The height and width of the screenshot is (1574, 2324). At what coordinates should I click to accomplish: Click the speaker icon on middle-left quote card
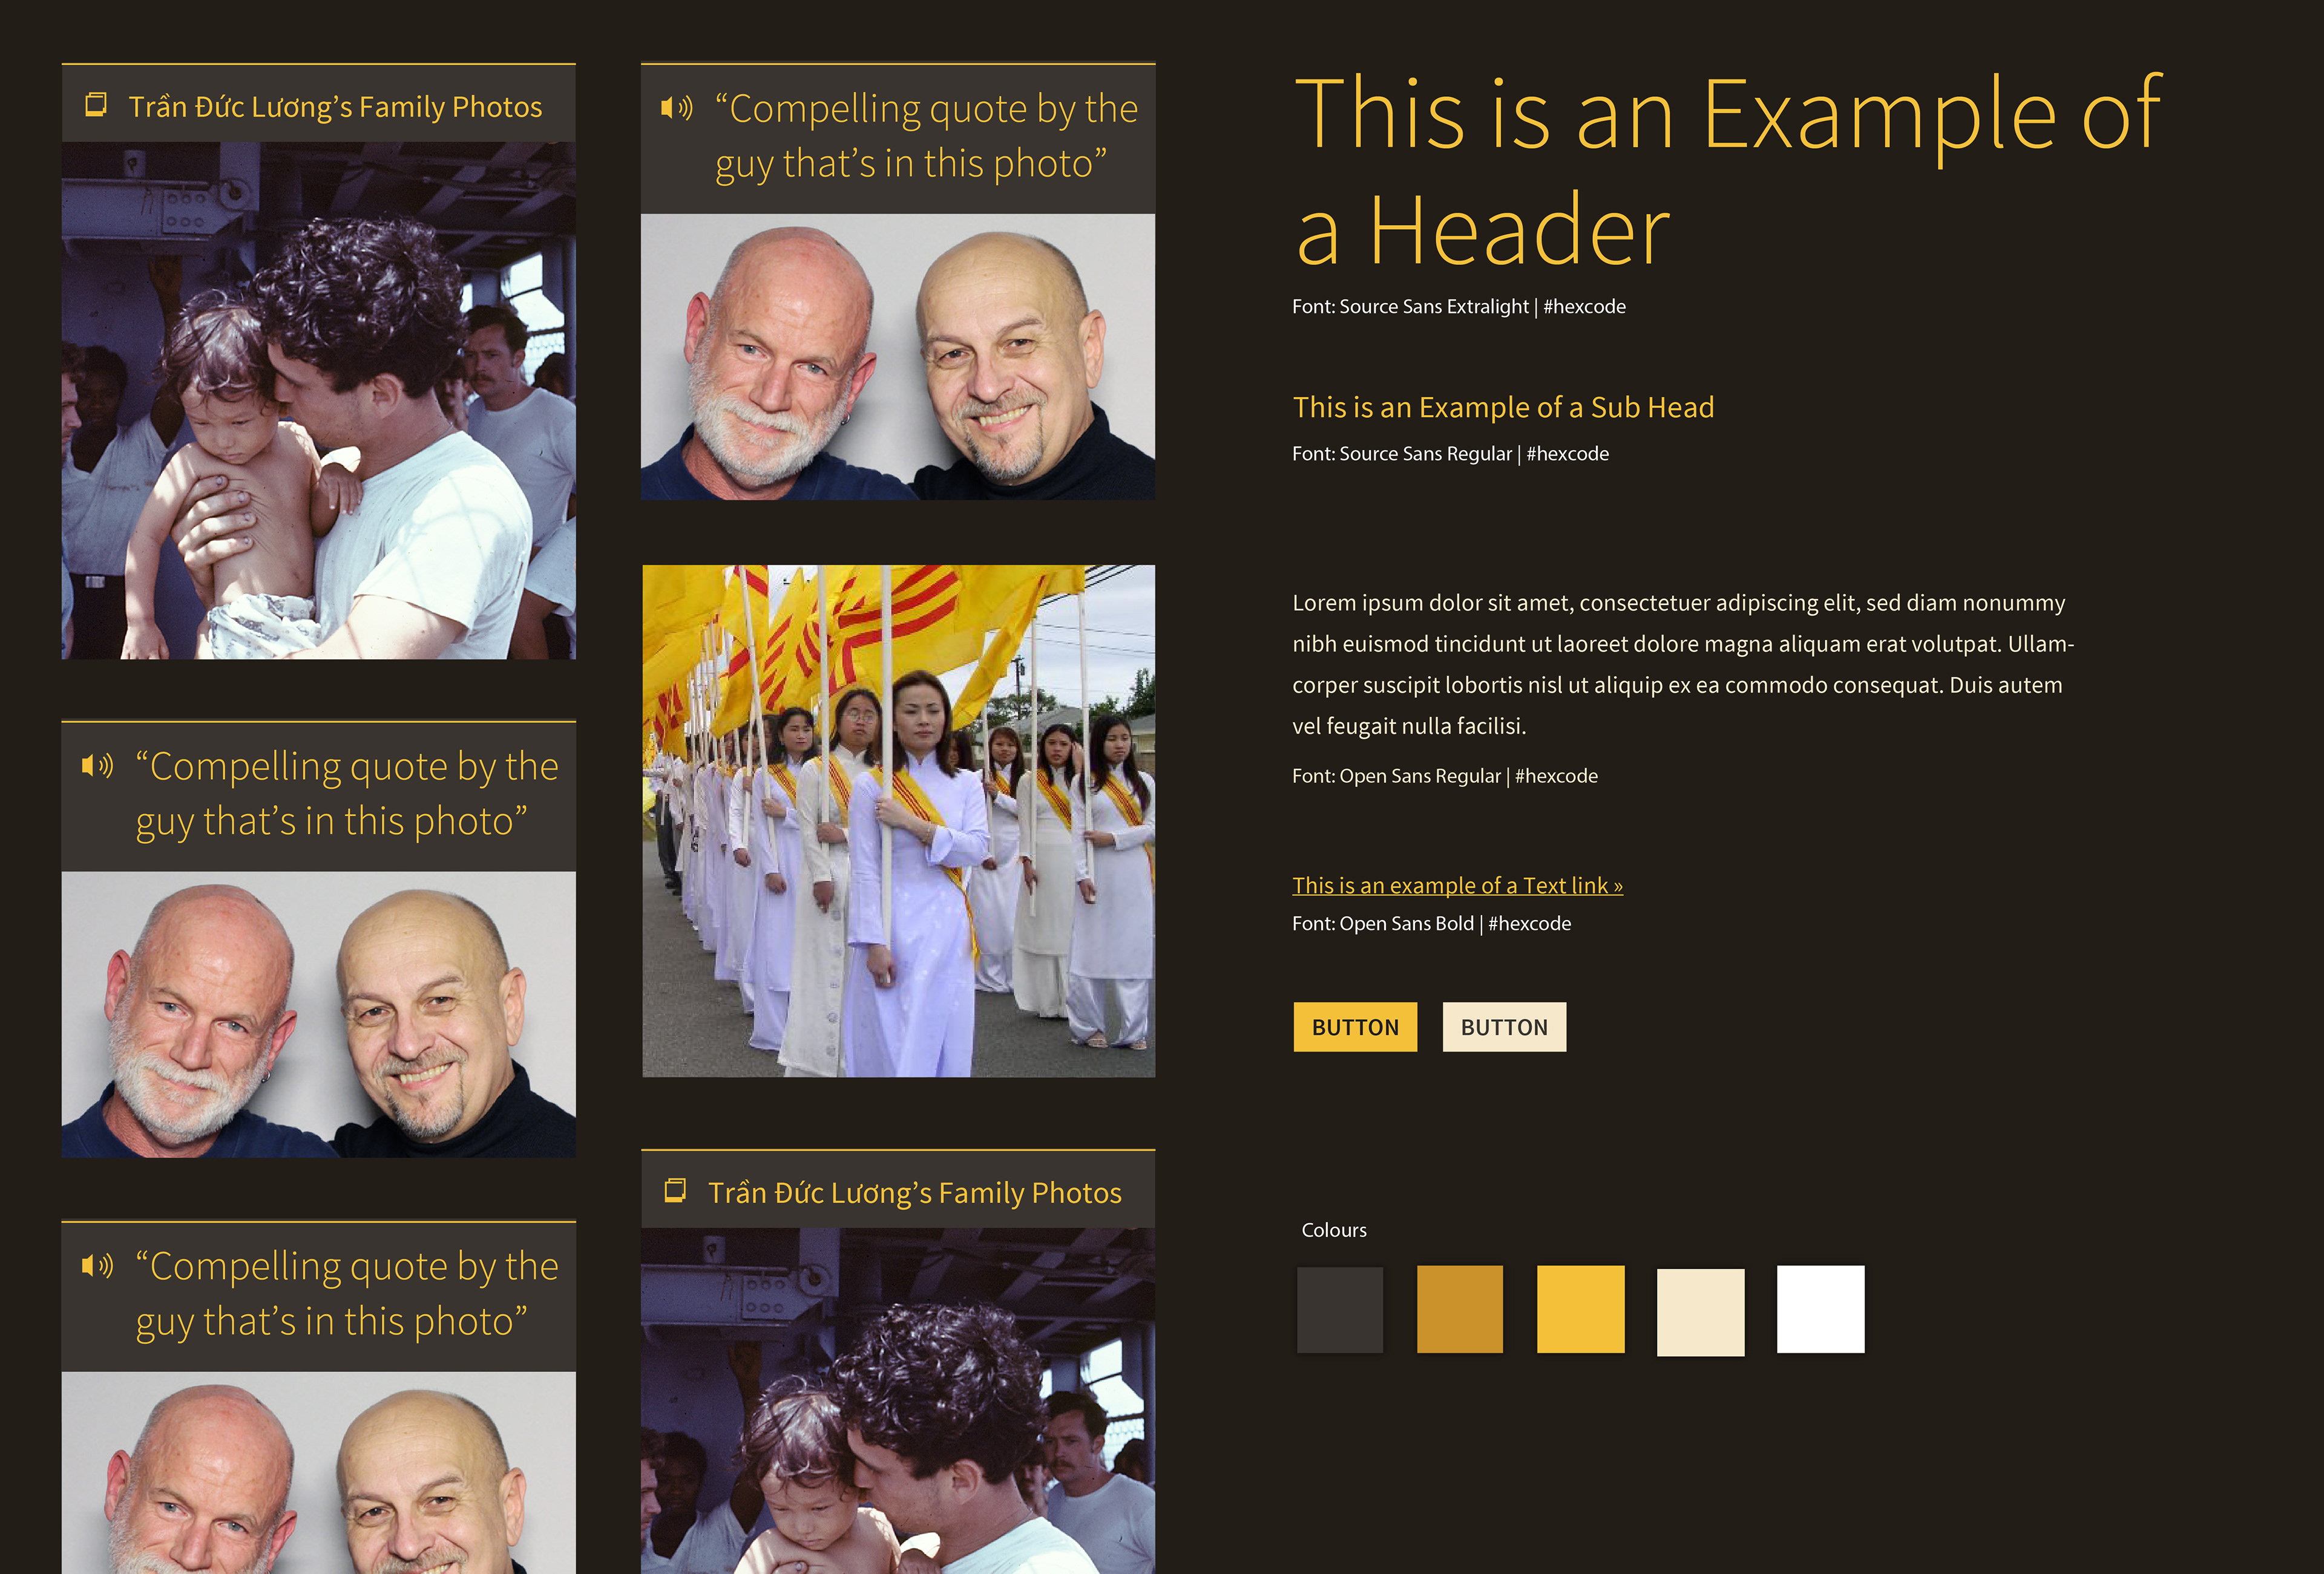pyautogui.click(x=97, y=765)
